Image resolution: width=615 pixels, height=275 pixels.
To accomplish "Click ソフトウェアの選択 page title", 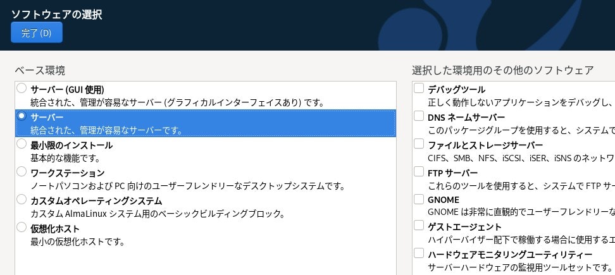I will click(56, 15).
